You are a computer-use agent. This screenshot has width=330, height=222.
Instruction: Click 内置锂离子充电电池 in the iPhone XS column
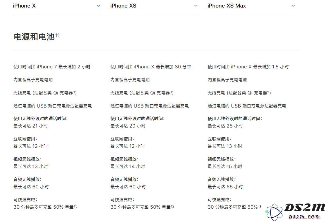point(130,80)
